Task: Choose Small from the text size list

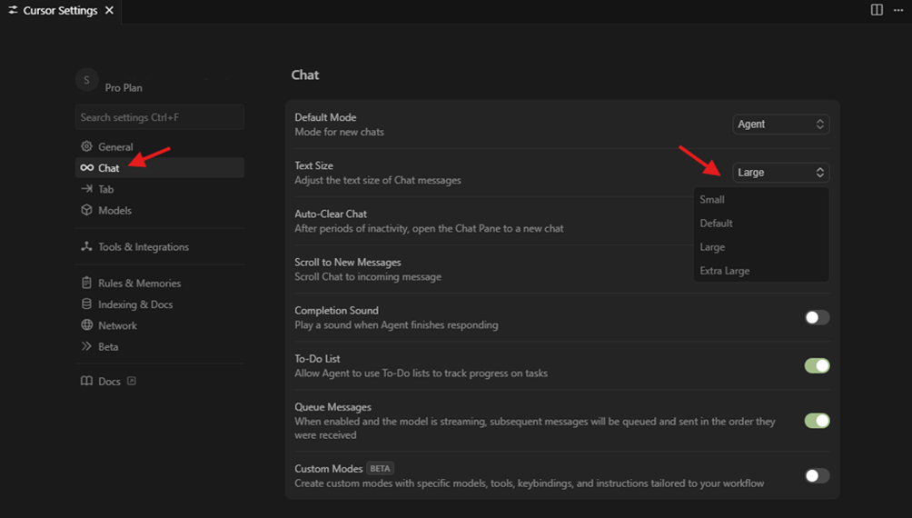Action: click(x=761, y=200)
